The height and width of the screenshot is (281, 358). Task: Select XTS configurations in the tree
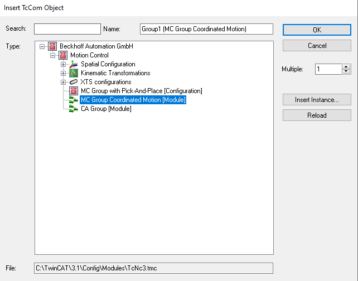tap(106, 82)
